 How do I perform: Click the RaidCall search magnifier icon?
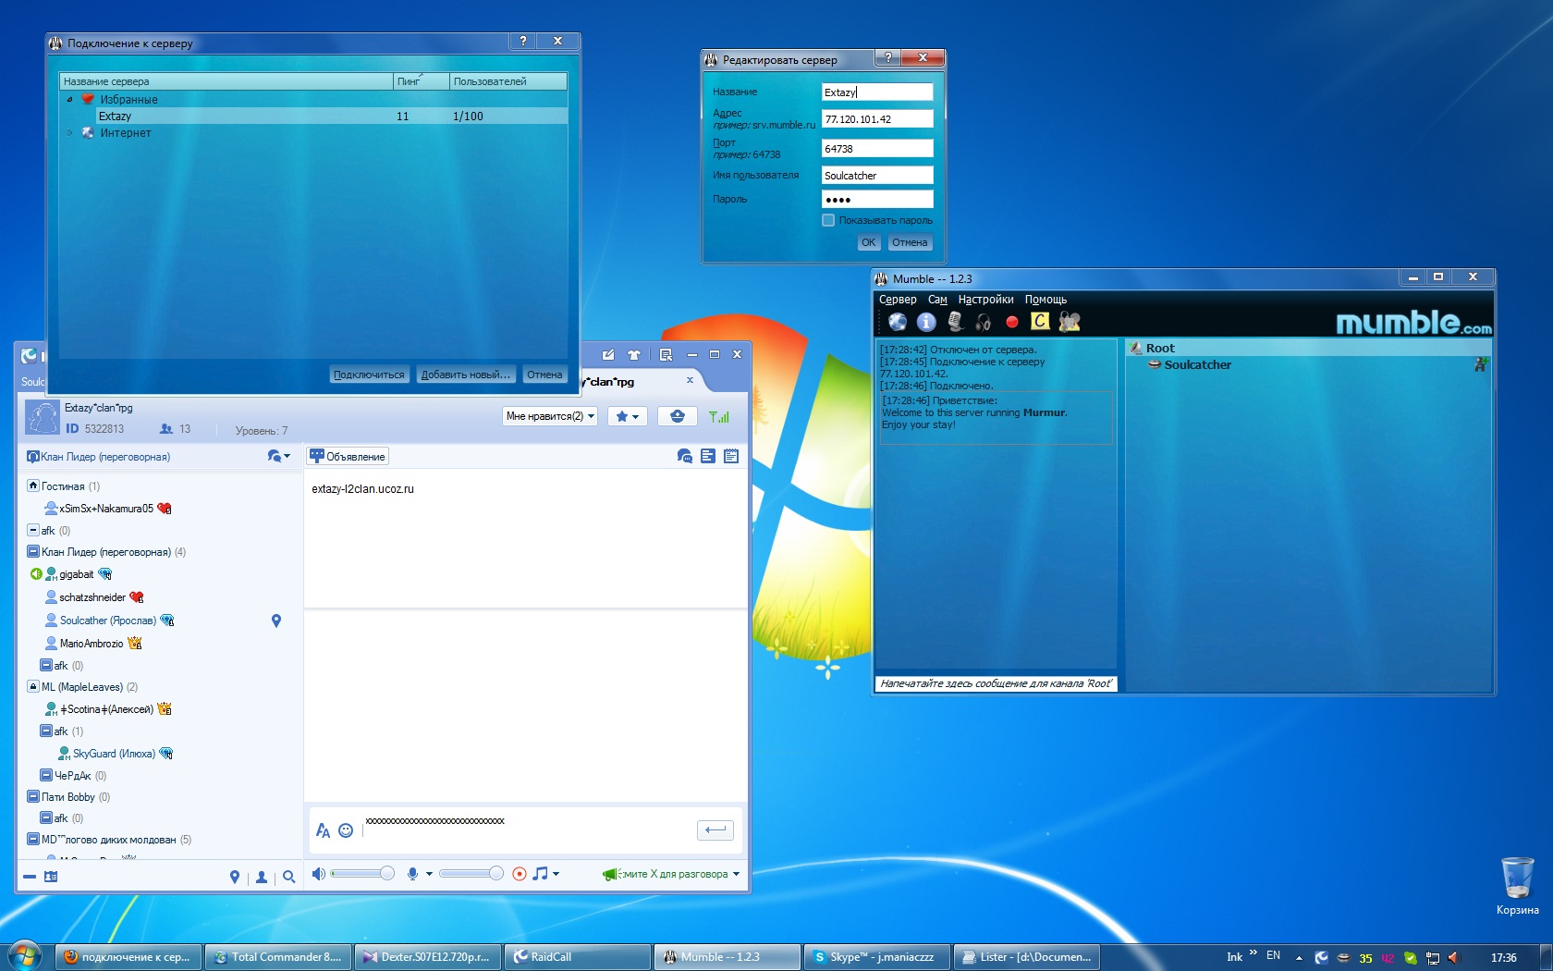pos(289,877)
